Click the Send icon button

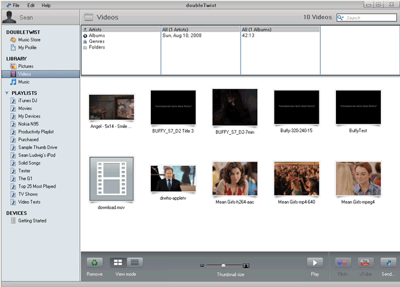coord(387,262)
